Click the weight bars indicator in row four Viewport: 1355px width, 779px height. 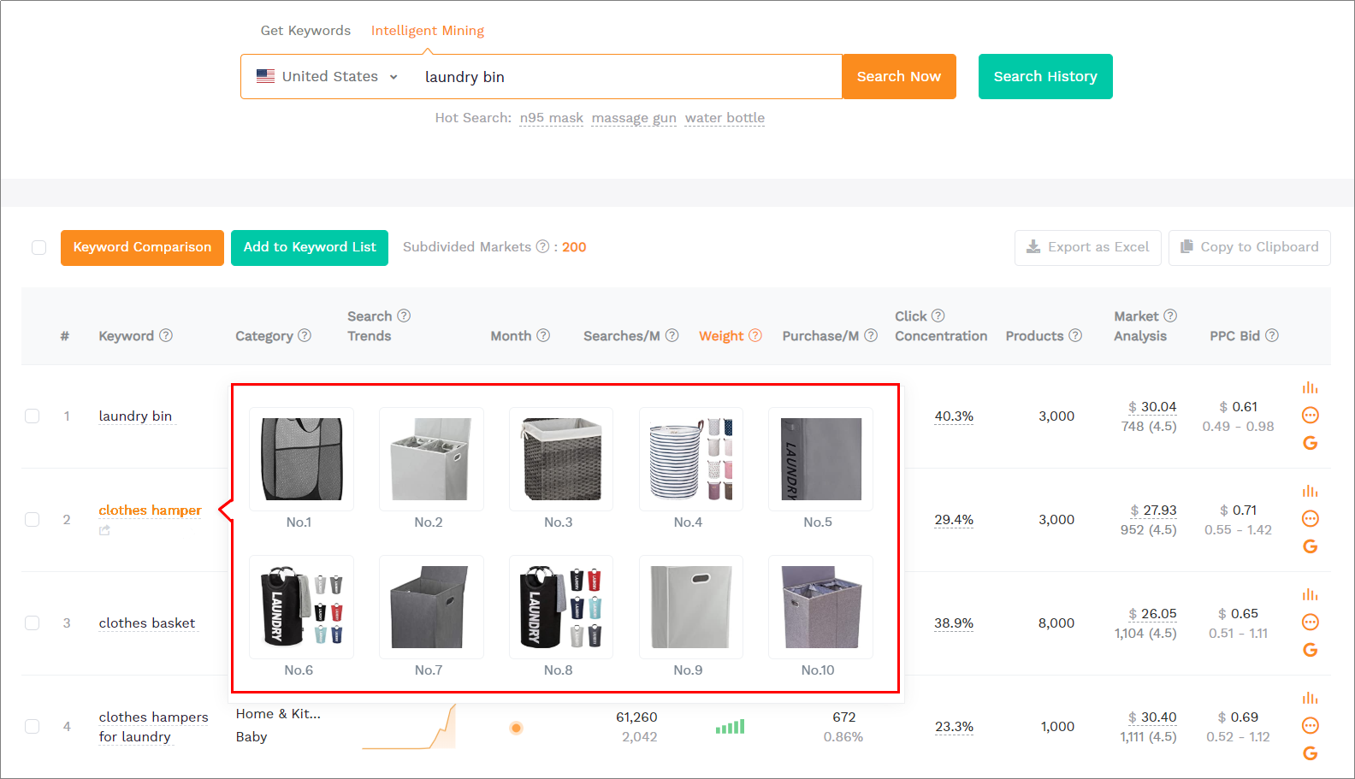pyautogui.click(x=730, y=727)
